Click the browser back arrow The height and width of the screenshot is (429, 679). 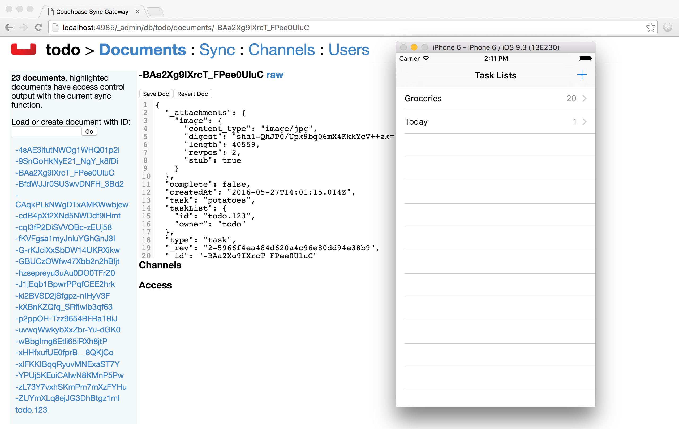click(9, 27)
